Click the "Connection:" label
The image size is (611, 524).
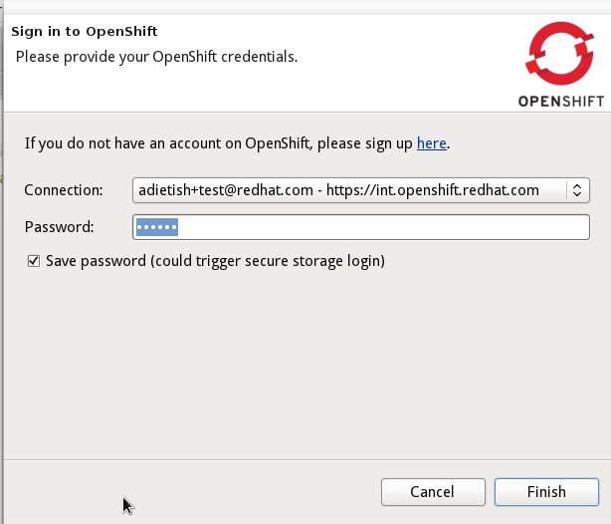coord(64,189)
